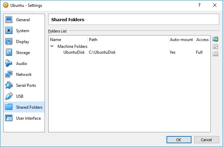The width and height of the screenshot is (223, 147).
Task: Select the System settings icon
Action: point(9,31)
